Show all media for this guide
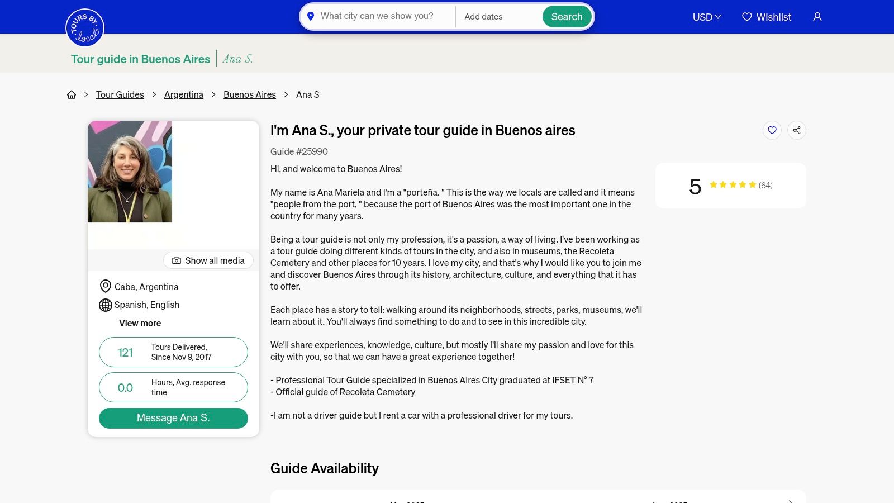894x503 pixels. (208, 260)
